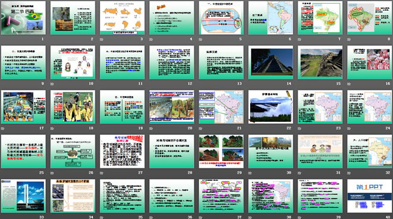Viewport: 393px width, 219px height.
Task: Select slide 20 with dam and harvest photos
Action: (171, 107)
